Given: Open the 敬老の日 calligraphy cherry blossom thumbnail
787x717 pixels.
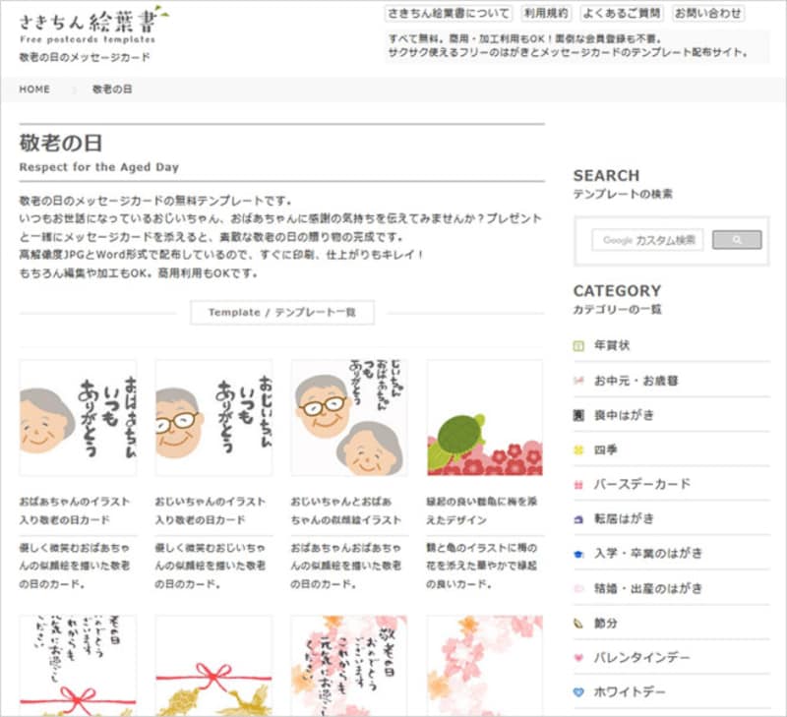Looking at the screenshot, I should tap(349, 665).
